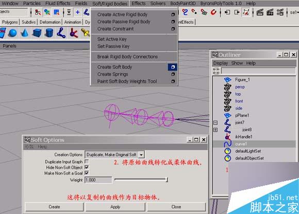Click the Apply button in Soft Options
The image size is (299, 214).
point(115,207)
